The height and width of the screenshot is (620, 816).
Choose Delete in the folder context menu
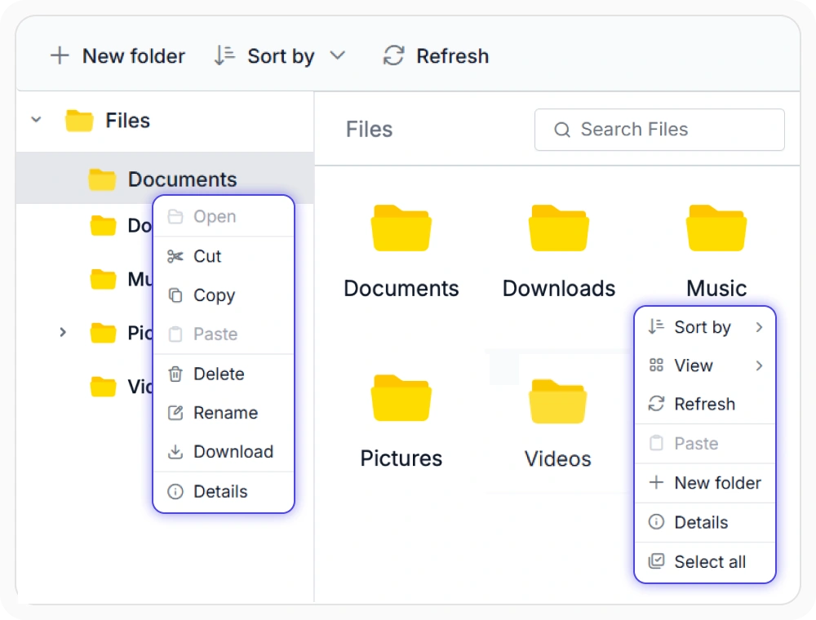click(224, 374)
